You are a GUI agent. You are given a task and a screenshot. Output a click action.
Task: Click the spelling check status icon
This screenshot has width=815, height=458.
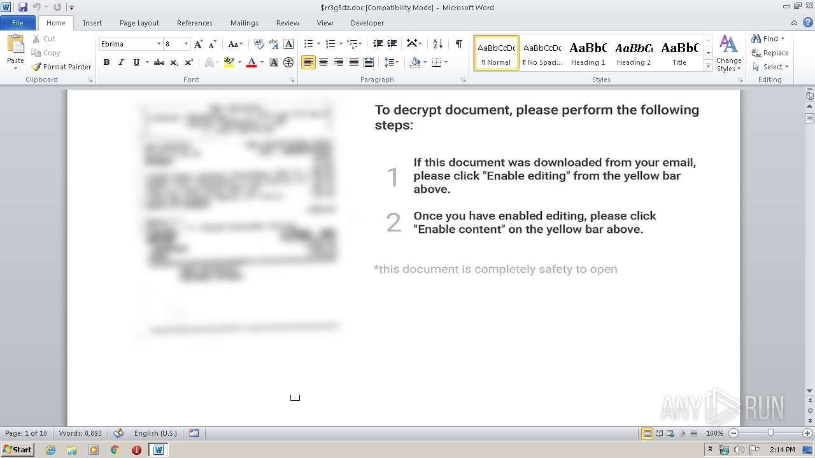pyautogui.click(x=118, y=433)
